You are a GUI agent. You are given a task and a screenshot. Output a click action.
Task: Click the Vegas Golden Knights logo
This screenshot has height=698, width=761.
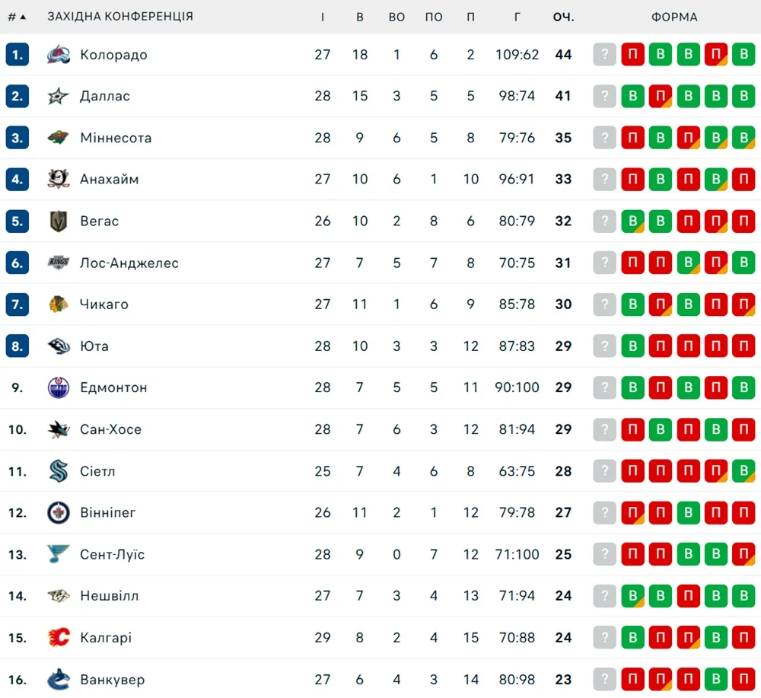(59, 222)
